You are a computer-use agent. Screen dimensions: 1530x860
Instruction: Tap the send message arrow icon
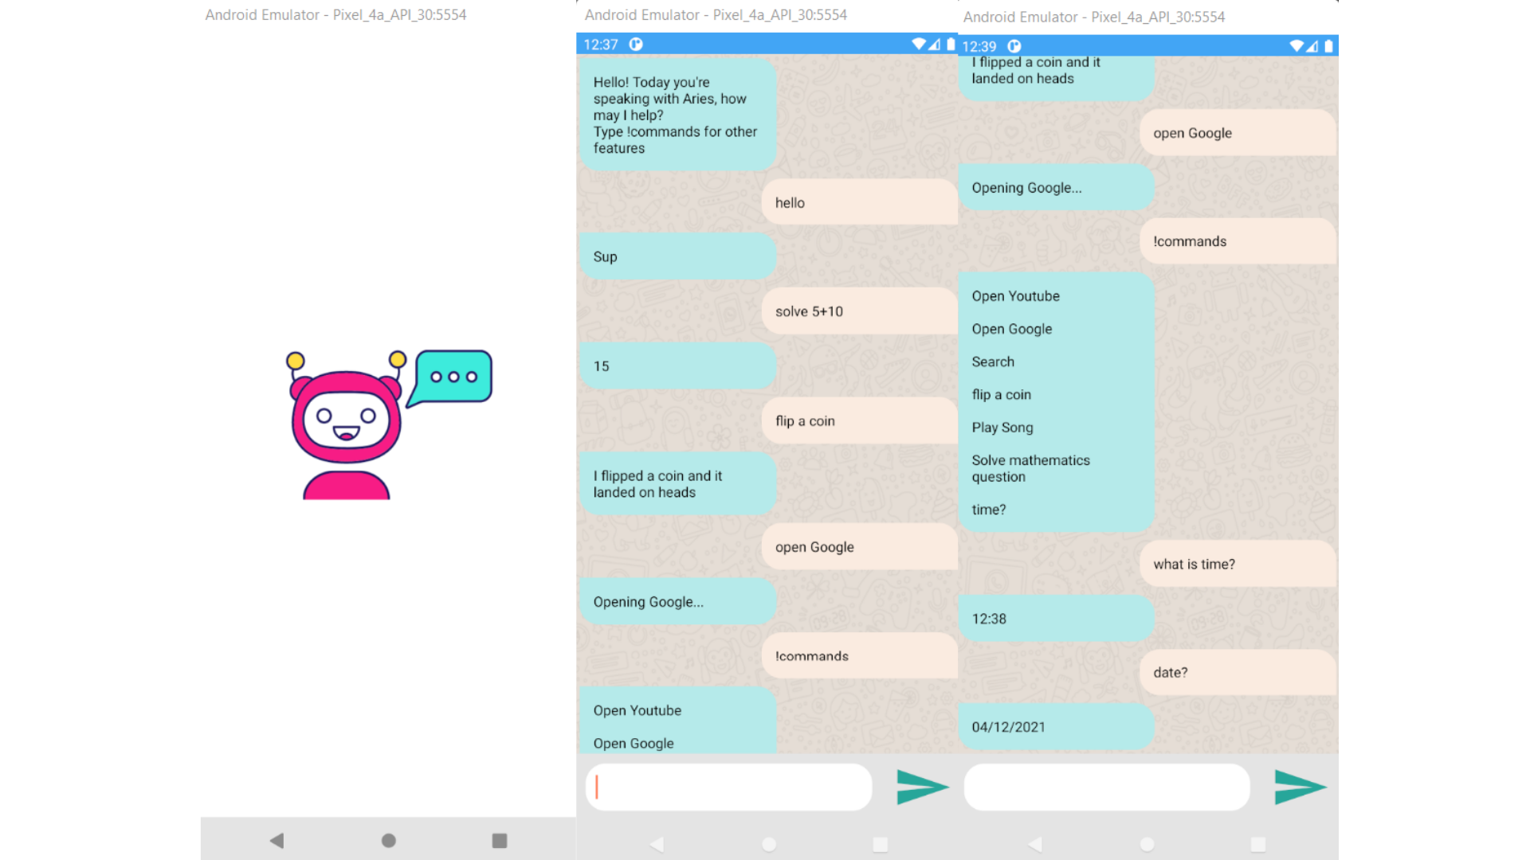922,787
